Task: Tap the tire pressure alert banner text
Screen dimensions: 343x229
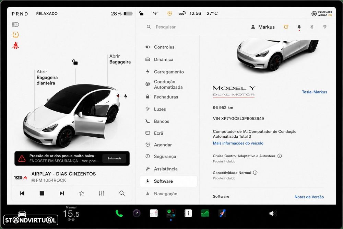Action: (64, 158)
